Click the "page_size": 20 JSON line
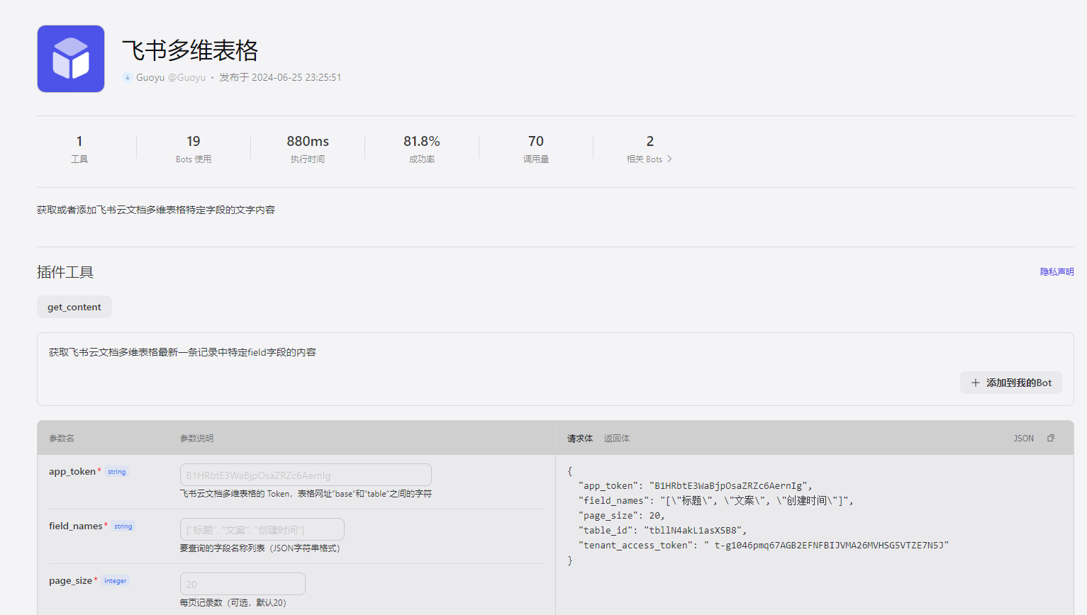Screen dimensions: 1087x615 pos(622,515)
